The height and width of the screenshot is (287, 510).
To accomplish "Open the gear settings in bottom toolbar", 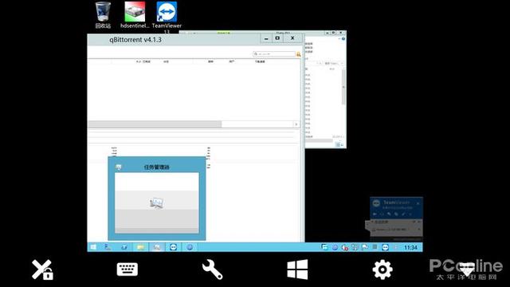I will 382,269.
